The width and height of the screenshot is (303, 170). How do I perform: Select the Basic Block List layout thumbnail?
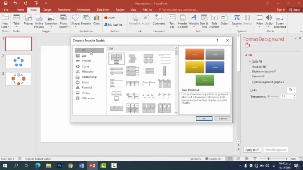pos(116,59)
